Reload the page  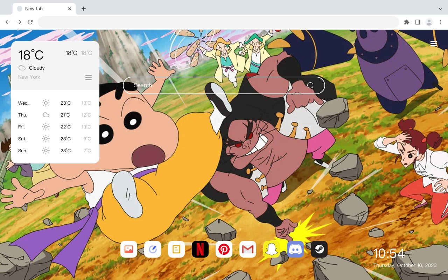click(30, 22)
